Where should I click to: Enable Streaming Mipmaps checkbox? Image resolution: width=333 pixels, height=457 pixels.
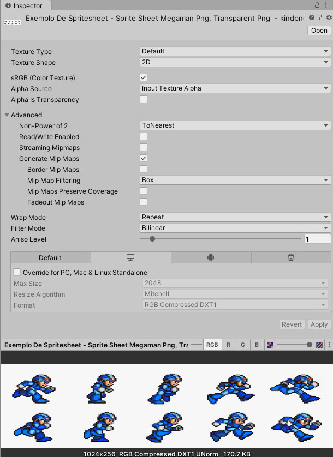(x=144, y=147)
